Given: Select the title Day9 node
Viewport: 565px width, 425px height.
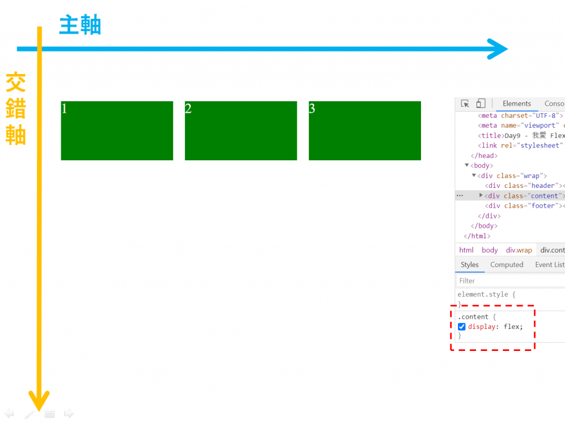Looking at the screenshot, I should pyautogui.click(x=521, y=135).
